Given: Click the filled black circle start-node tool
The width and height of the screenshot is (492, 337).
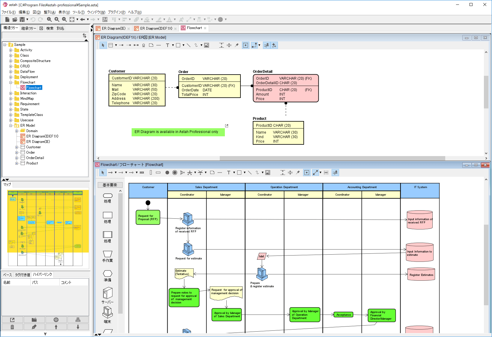Looking at the screenshot, I should click(167, 173).
